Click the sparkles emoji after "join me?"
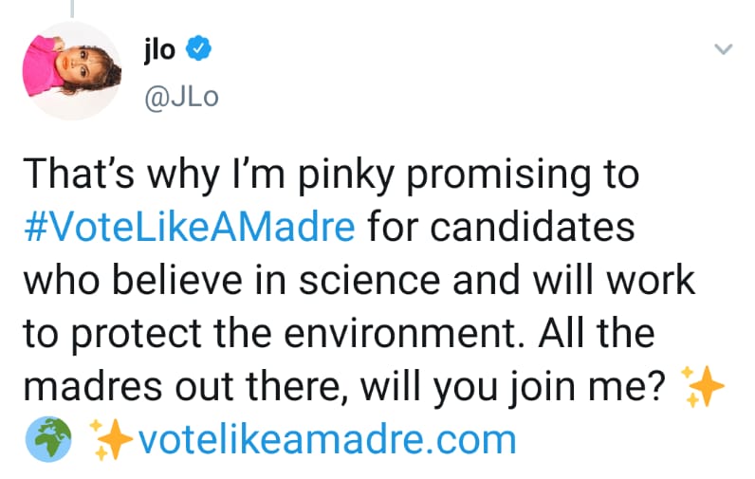Viewport: 755px width, 479px height. coord(704,388)
